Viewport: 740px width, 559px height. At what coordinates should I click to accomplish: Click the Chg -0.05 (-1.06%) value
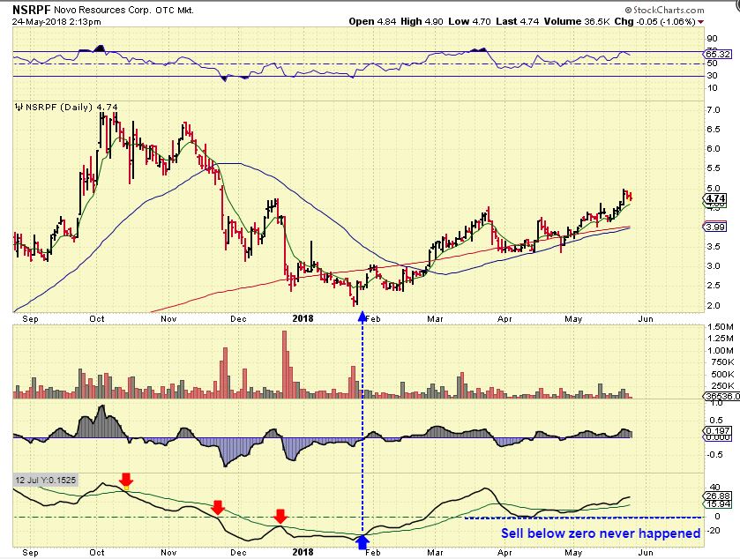coord(655,22)
